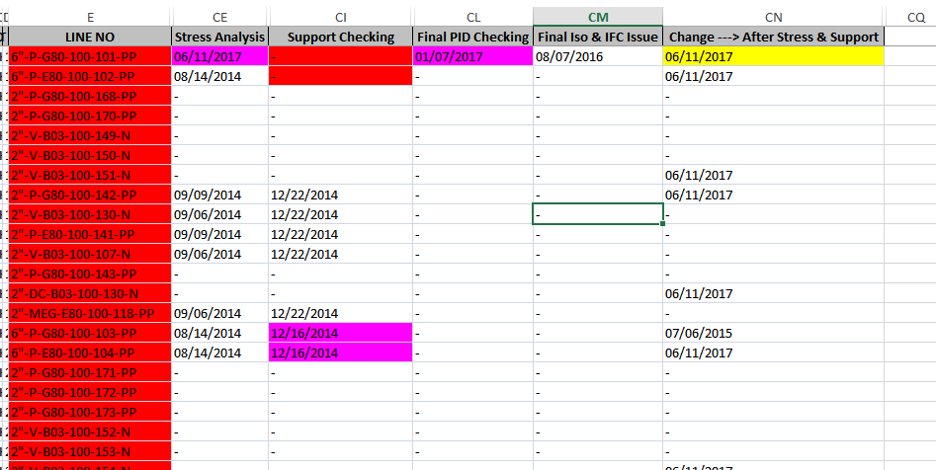
Task: Select line 6"-P-G80-100-101-PP cell
Action: [x=90, y=56]
